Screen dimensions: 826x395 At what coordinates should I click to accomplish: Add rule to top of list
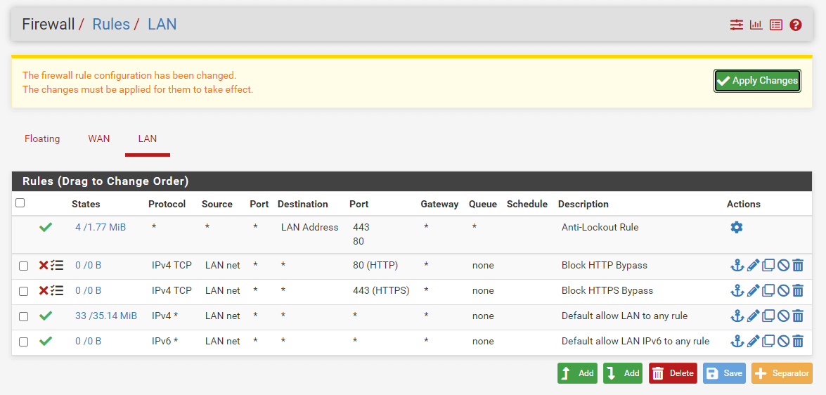(x=578, y=373)
